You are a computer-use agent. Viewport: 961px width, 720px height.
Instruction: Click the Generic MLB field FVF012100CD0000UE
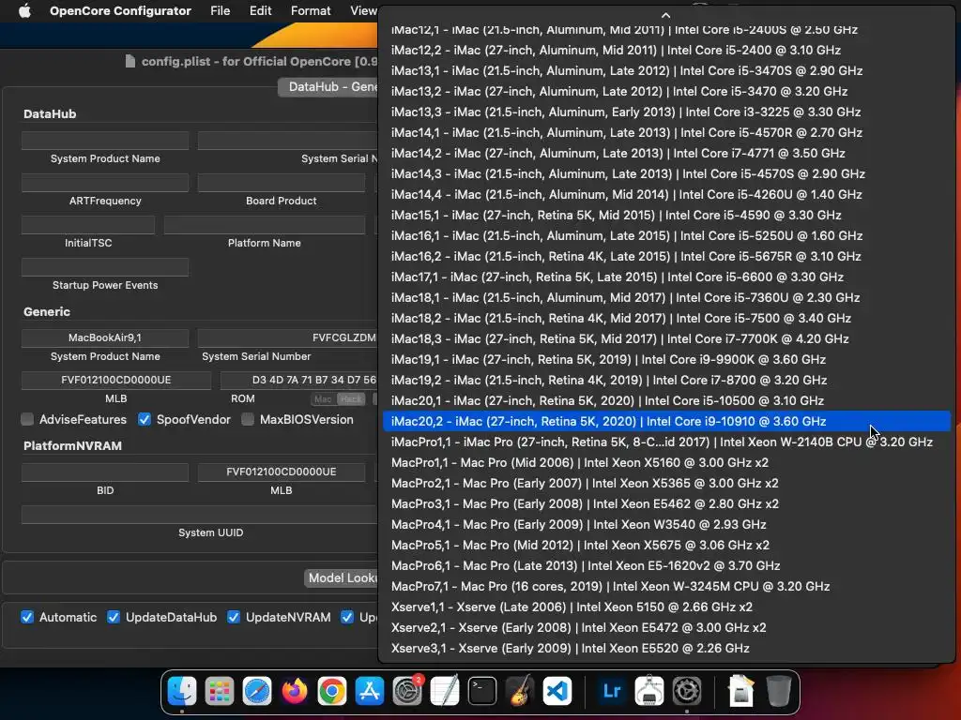tap(115, 381)
